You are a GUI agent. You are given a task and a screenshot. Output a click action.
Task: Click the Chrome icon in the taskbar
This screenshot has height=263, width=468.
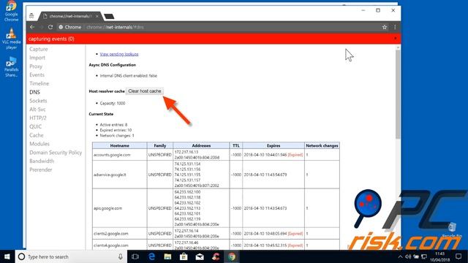[232, 256]
